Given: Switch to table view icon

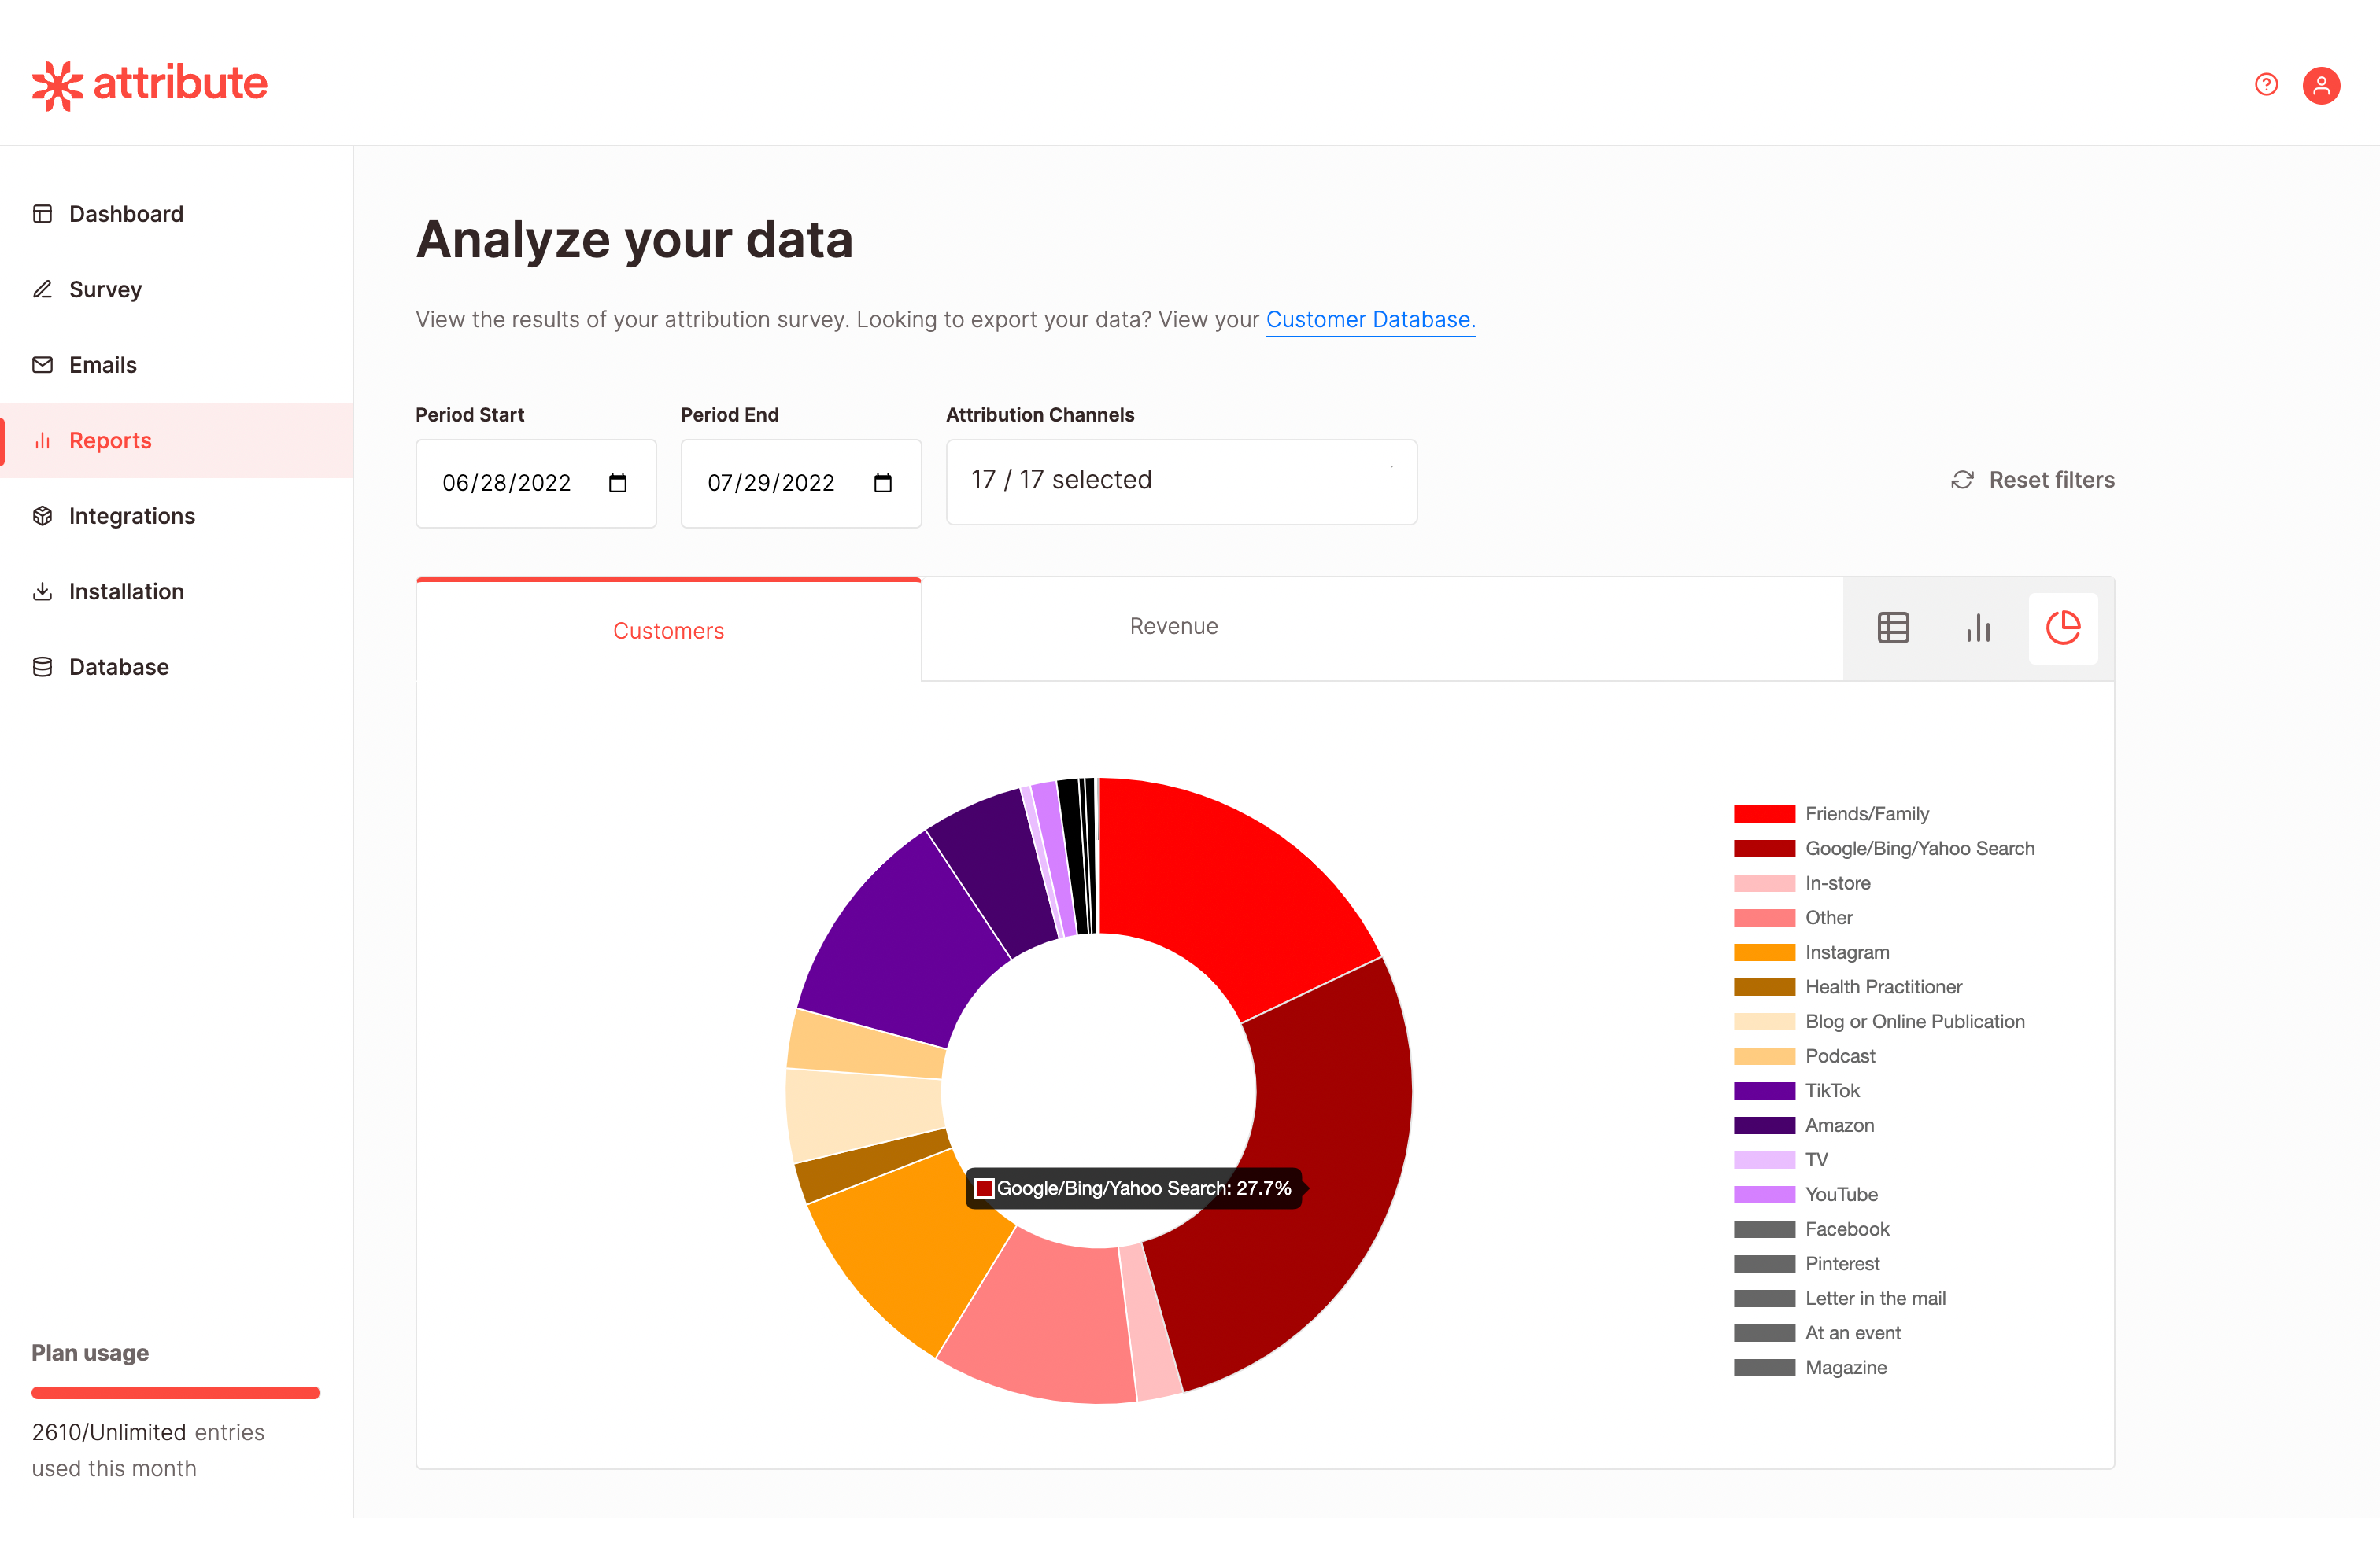Looking at the screenshot, I should click(x=1893, y=628).
